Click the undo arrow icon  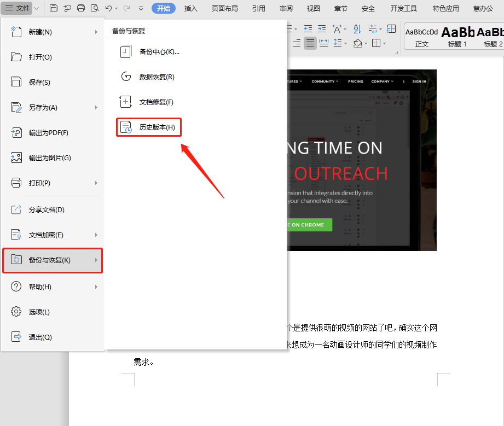(x=109, y=8)
